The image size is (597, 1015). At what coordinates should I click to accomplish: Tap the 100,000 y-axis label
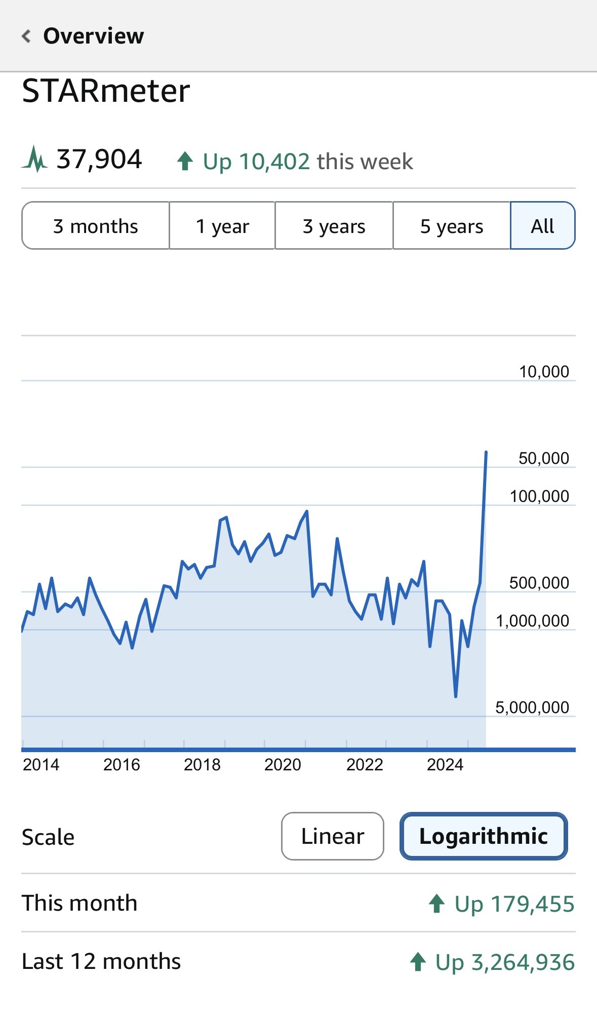point(539,496)
